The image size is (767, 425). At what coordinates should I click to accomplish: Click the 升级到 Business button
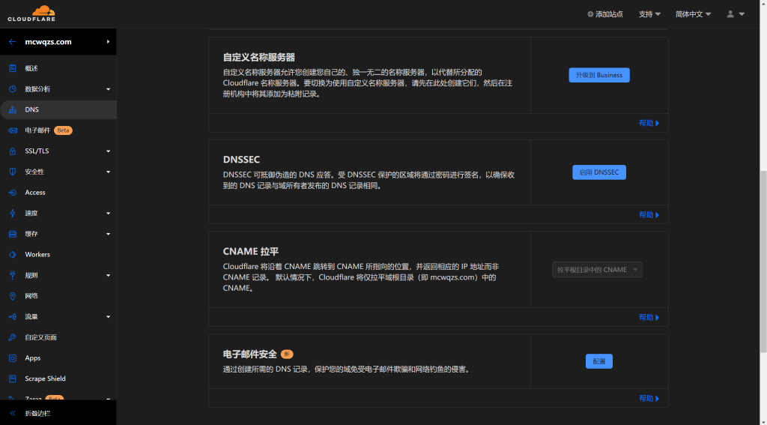point(599,75)
